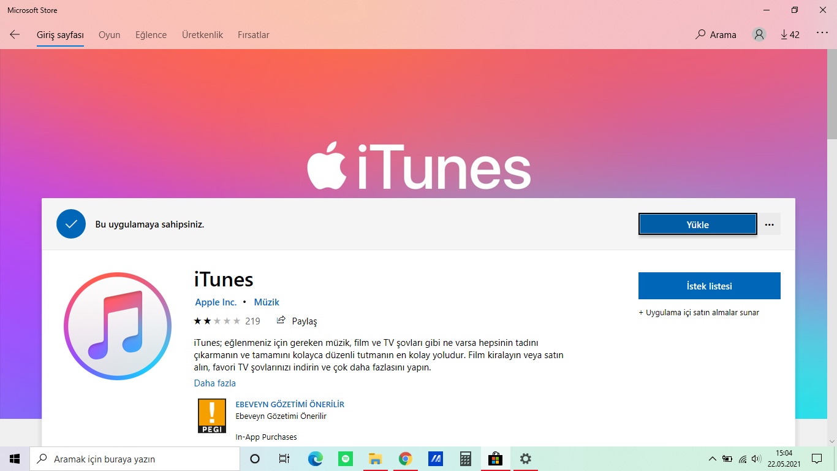Open the Müzik category link
The height and width of the screenshot is (471, 837).
267,302
